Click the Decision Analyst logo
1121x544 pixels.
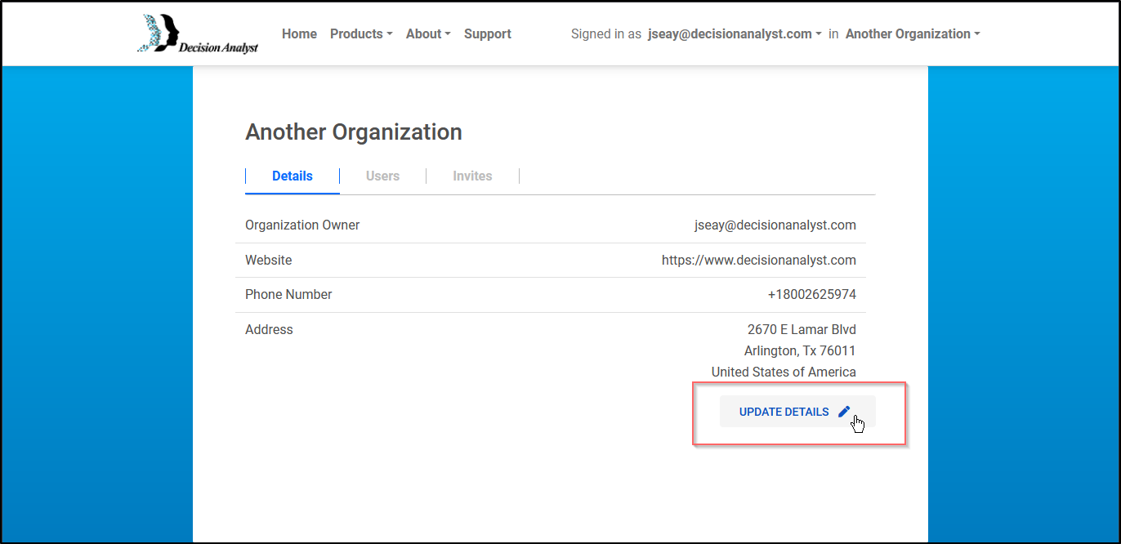point(197,33)
